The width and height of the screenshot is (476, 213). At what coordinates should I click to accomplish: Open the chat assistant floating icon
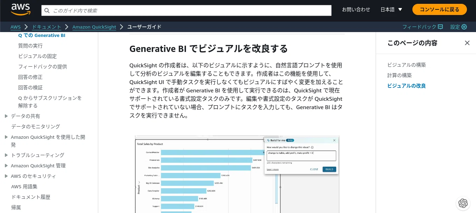click(x=463, y=203)
